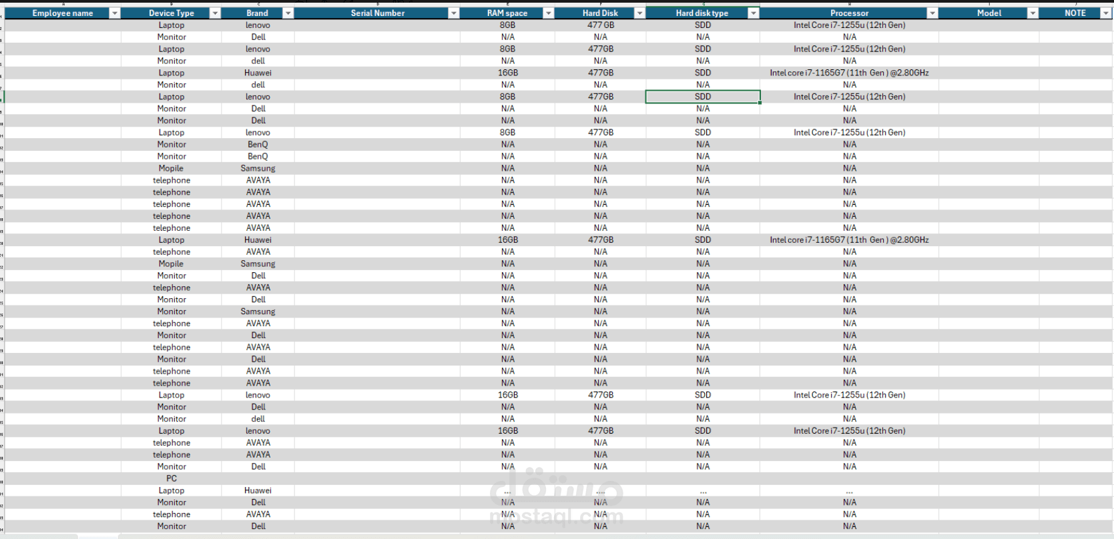Select the NOTE header text
Viewport: 1114px width, 539px height.
coord(1075,13)
